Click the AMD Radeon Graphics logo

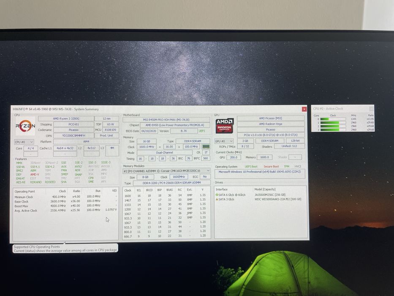pos(225,126)
